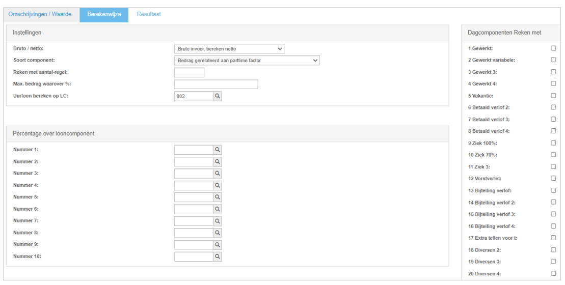Screen dimensions: 565x285
Task: Open search icon next to Nummer 4
Action: 217,185
